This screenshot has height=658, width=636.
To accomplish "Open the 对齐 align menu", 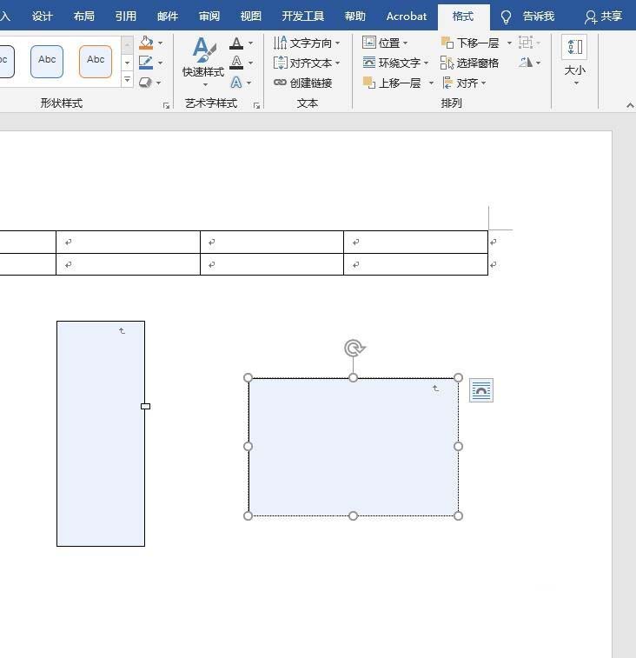I will pyautogui.click(x=464, y=83).
